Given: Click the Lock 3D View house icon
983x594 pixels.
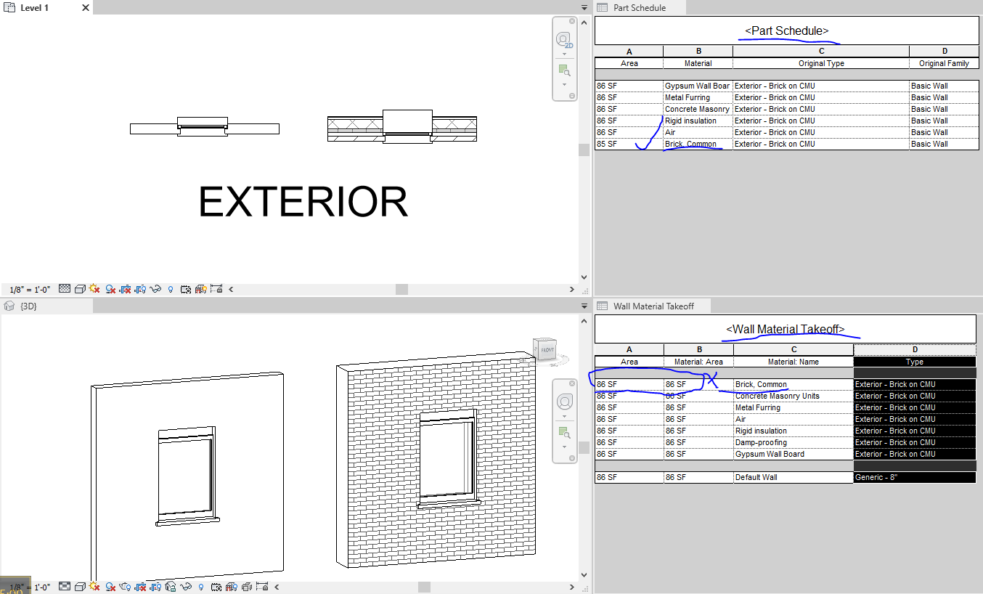Looking at the screenshot, I should click(169, 586).
